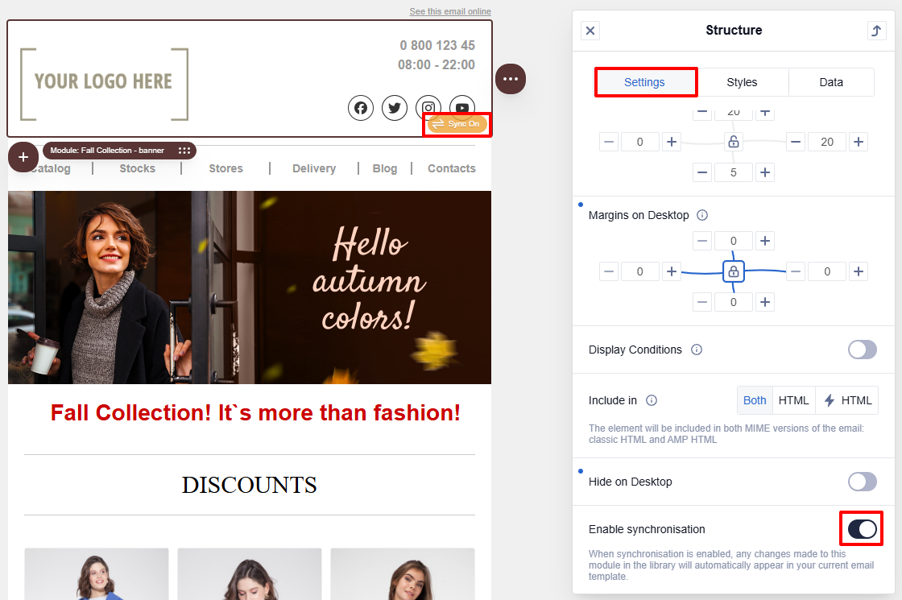Decrease the top margin value

click(x=701, y=241)
